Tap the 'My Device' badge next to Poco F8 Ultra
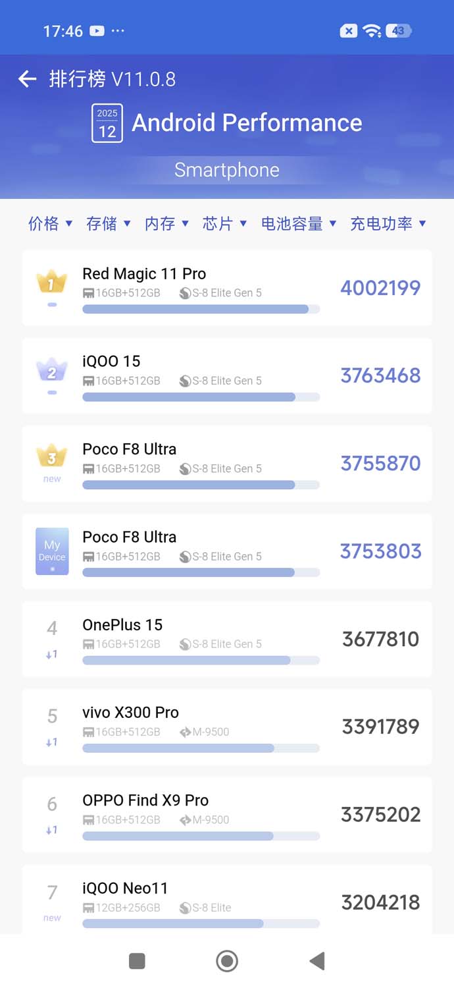454x988 pixels. 51,551
